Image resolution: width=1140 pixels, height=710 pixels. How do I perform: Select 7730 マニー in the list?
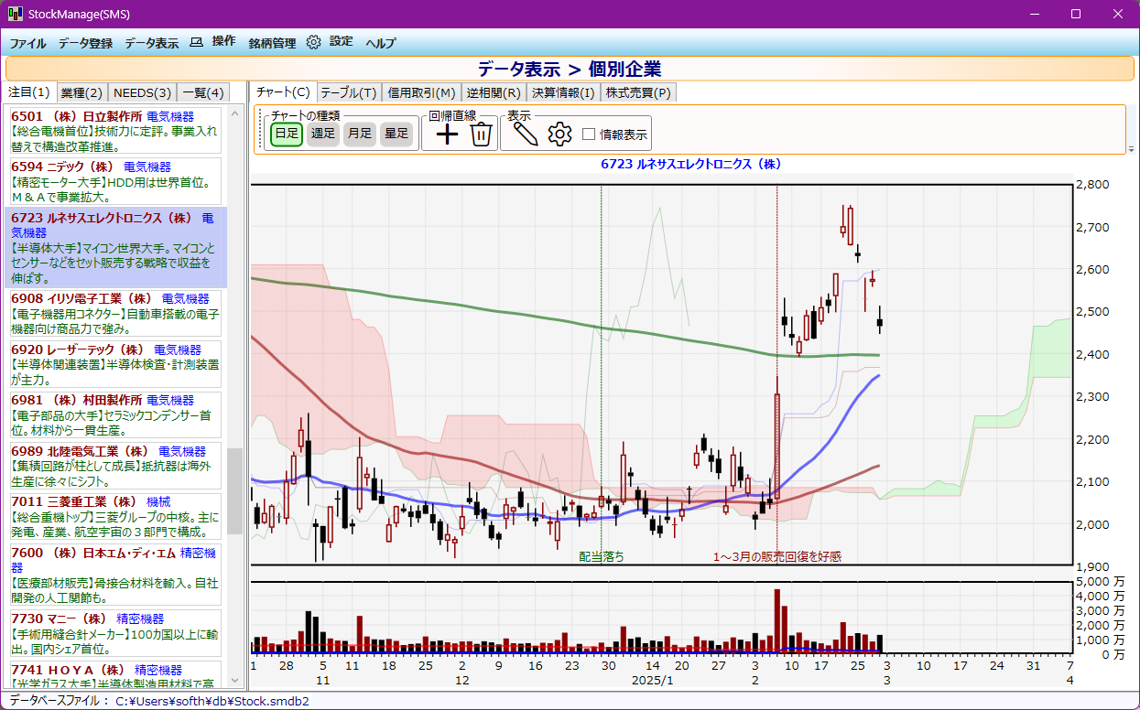pyautogui.click(x=114, y=633)
